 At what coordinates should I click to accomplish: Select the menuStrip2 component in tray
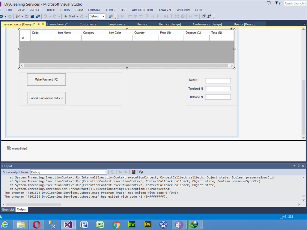(17, 148)
